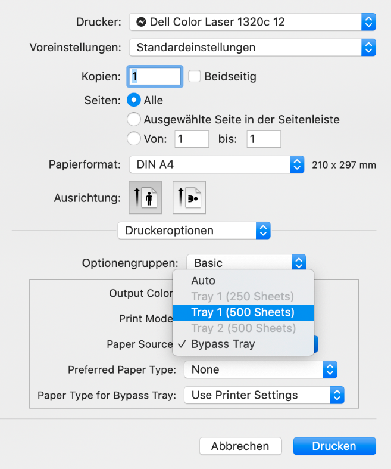Screen dimensions: 391x469
Task: Open Paper Type for Bypass Tray dropdown
Action: 264,395
